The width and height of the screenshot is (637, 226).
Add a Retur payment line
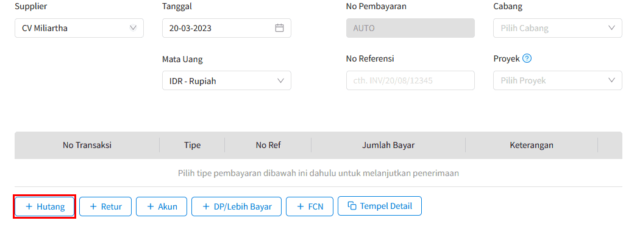pyautogui.click(x=105, y=207)
